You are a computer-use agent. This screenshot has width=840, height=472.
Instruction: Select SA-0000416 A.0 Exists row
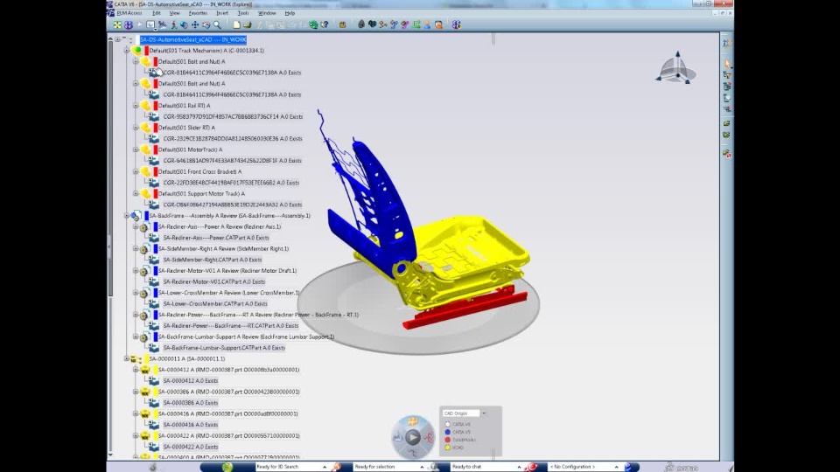point(190,425)
